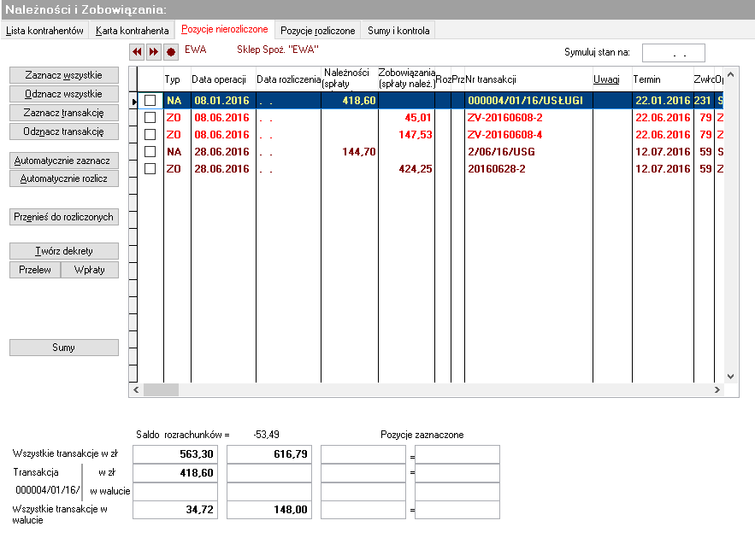Click horizontal scroll right arrow
Viewport: 755px width, 538px height.
[x=717, y=389]
